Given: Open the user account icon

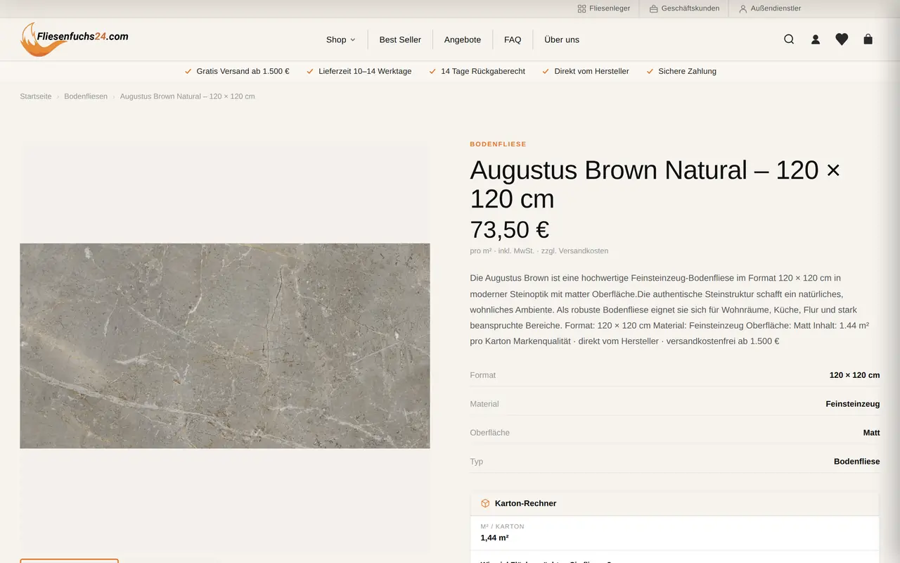Looking at the screenshot, I should [816, 39].
